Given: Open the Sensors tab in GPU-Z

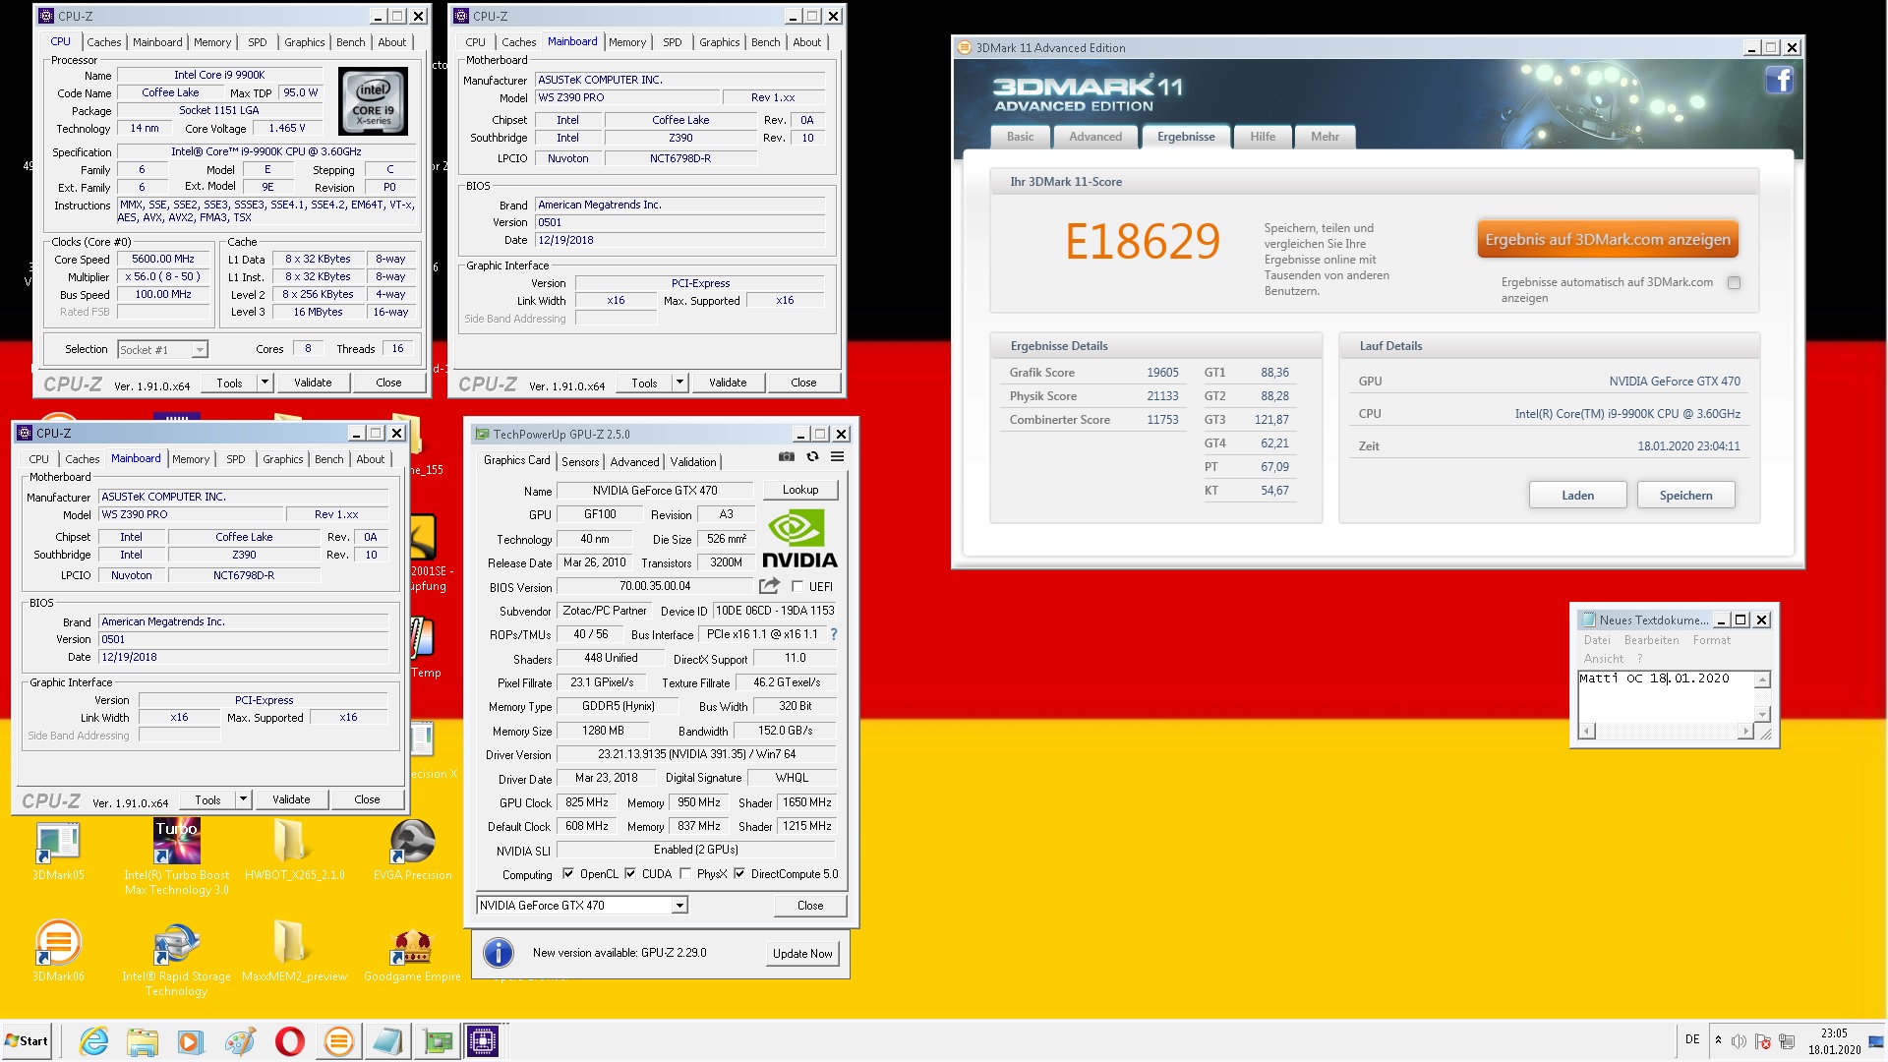Looking at the screenshot, I should point(580,461).
